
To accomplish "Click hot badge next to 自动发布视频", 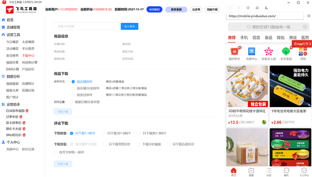I will (27, 110).
